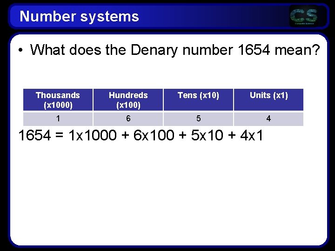335x251 pixels.
Task: Click the table cell containing 4
Action: (269, 119)
